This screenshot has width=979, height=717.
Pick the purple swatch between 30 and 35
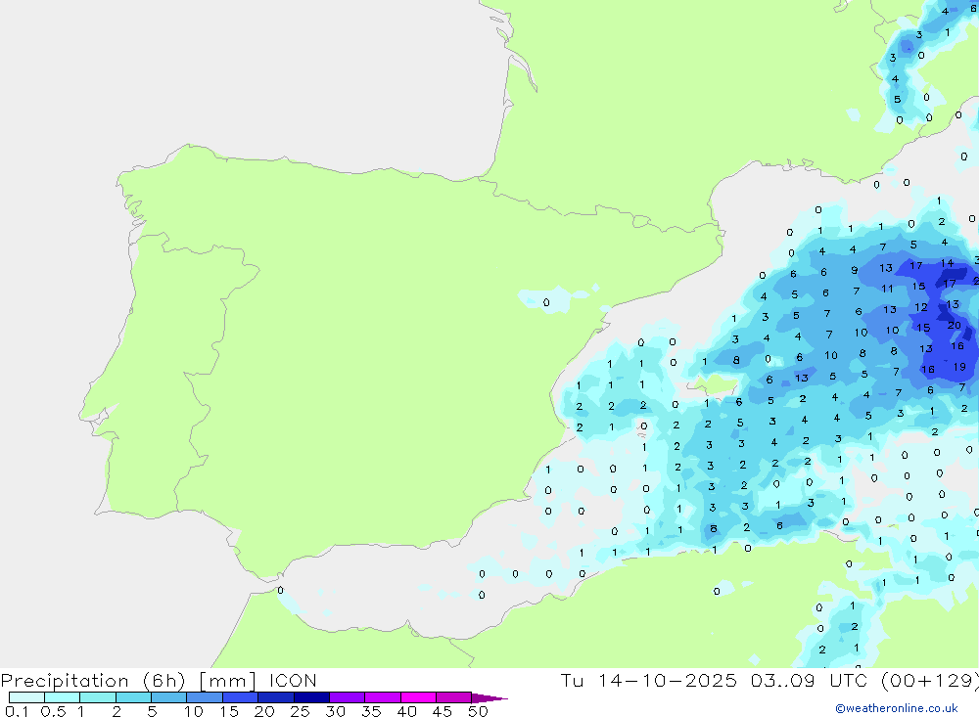(x=347, y=697)
